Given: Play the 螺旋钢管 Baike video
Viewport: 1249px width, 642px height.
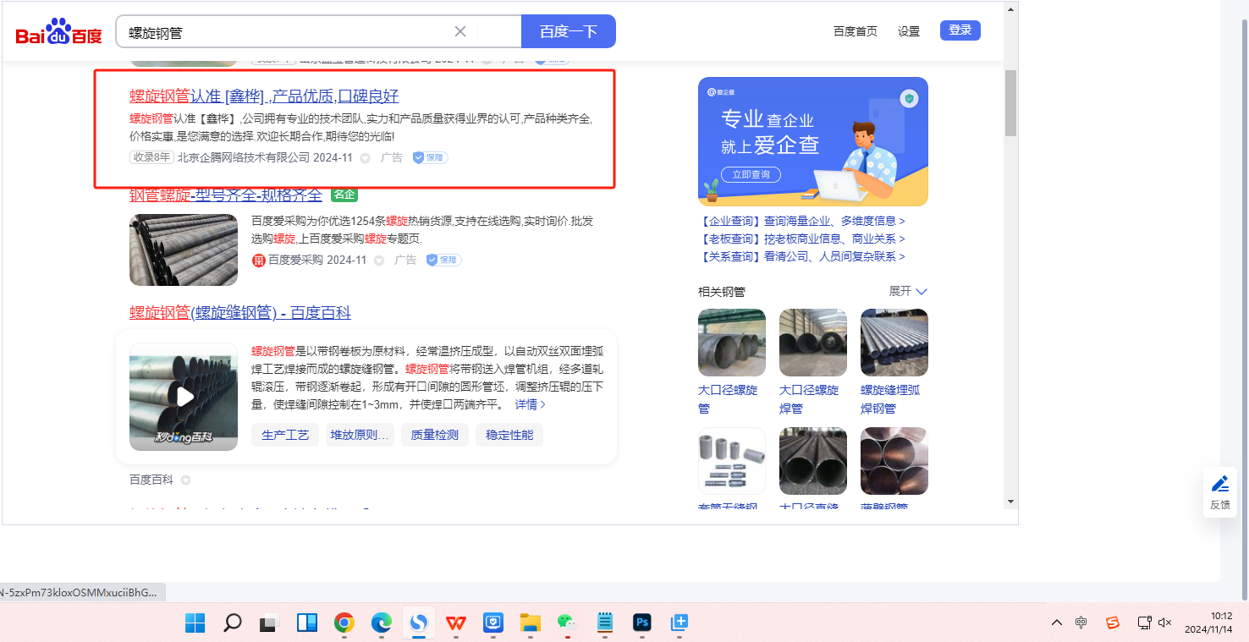Looking at the screenshot, I should tap(184, 397).
